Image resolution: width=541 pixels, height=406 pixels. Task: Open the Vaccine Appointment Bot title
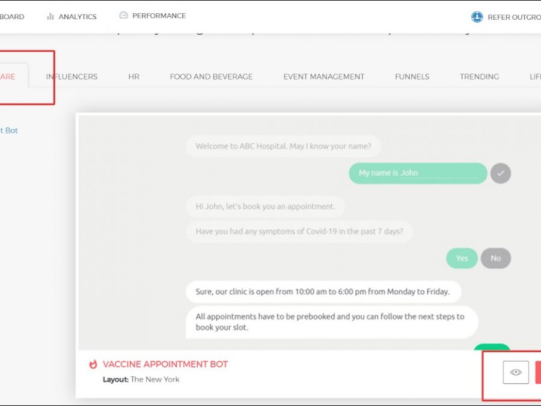coord(165,364)
